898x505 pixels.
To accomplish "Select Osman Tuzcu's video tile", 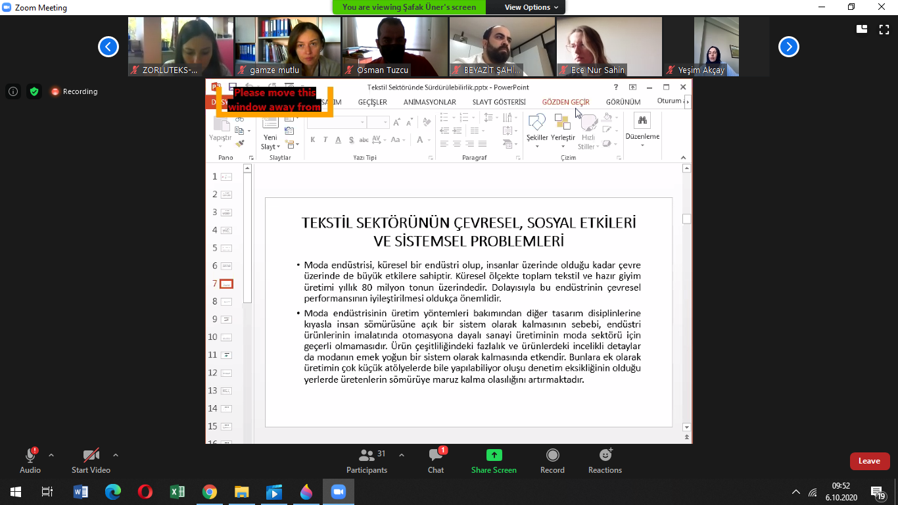I will (x=395, y=47).
